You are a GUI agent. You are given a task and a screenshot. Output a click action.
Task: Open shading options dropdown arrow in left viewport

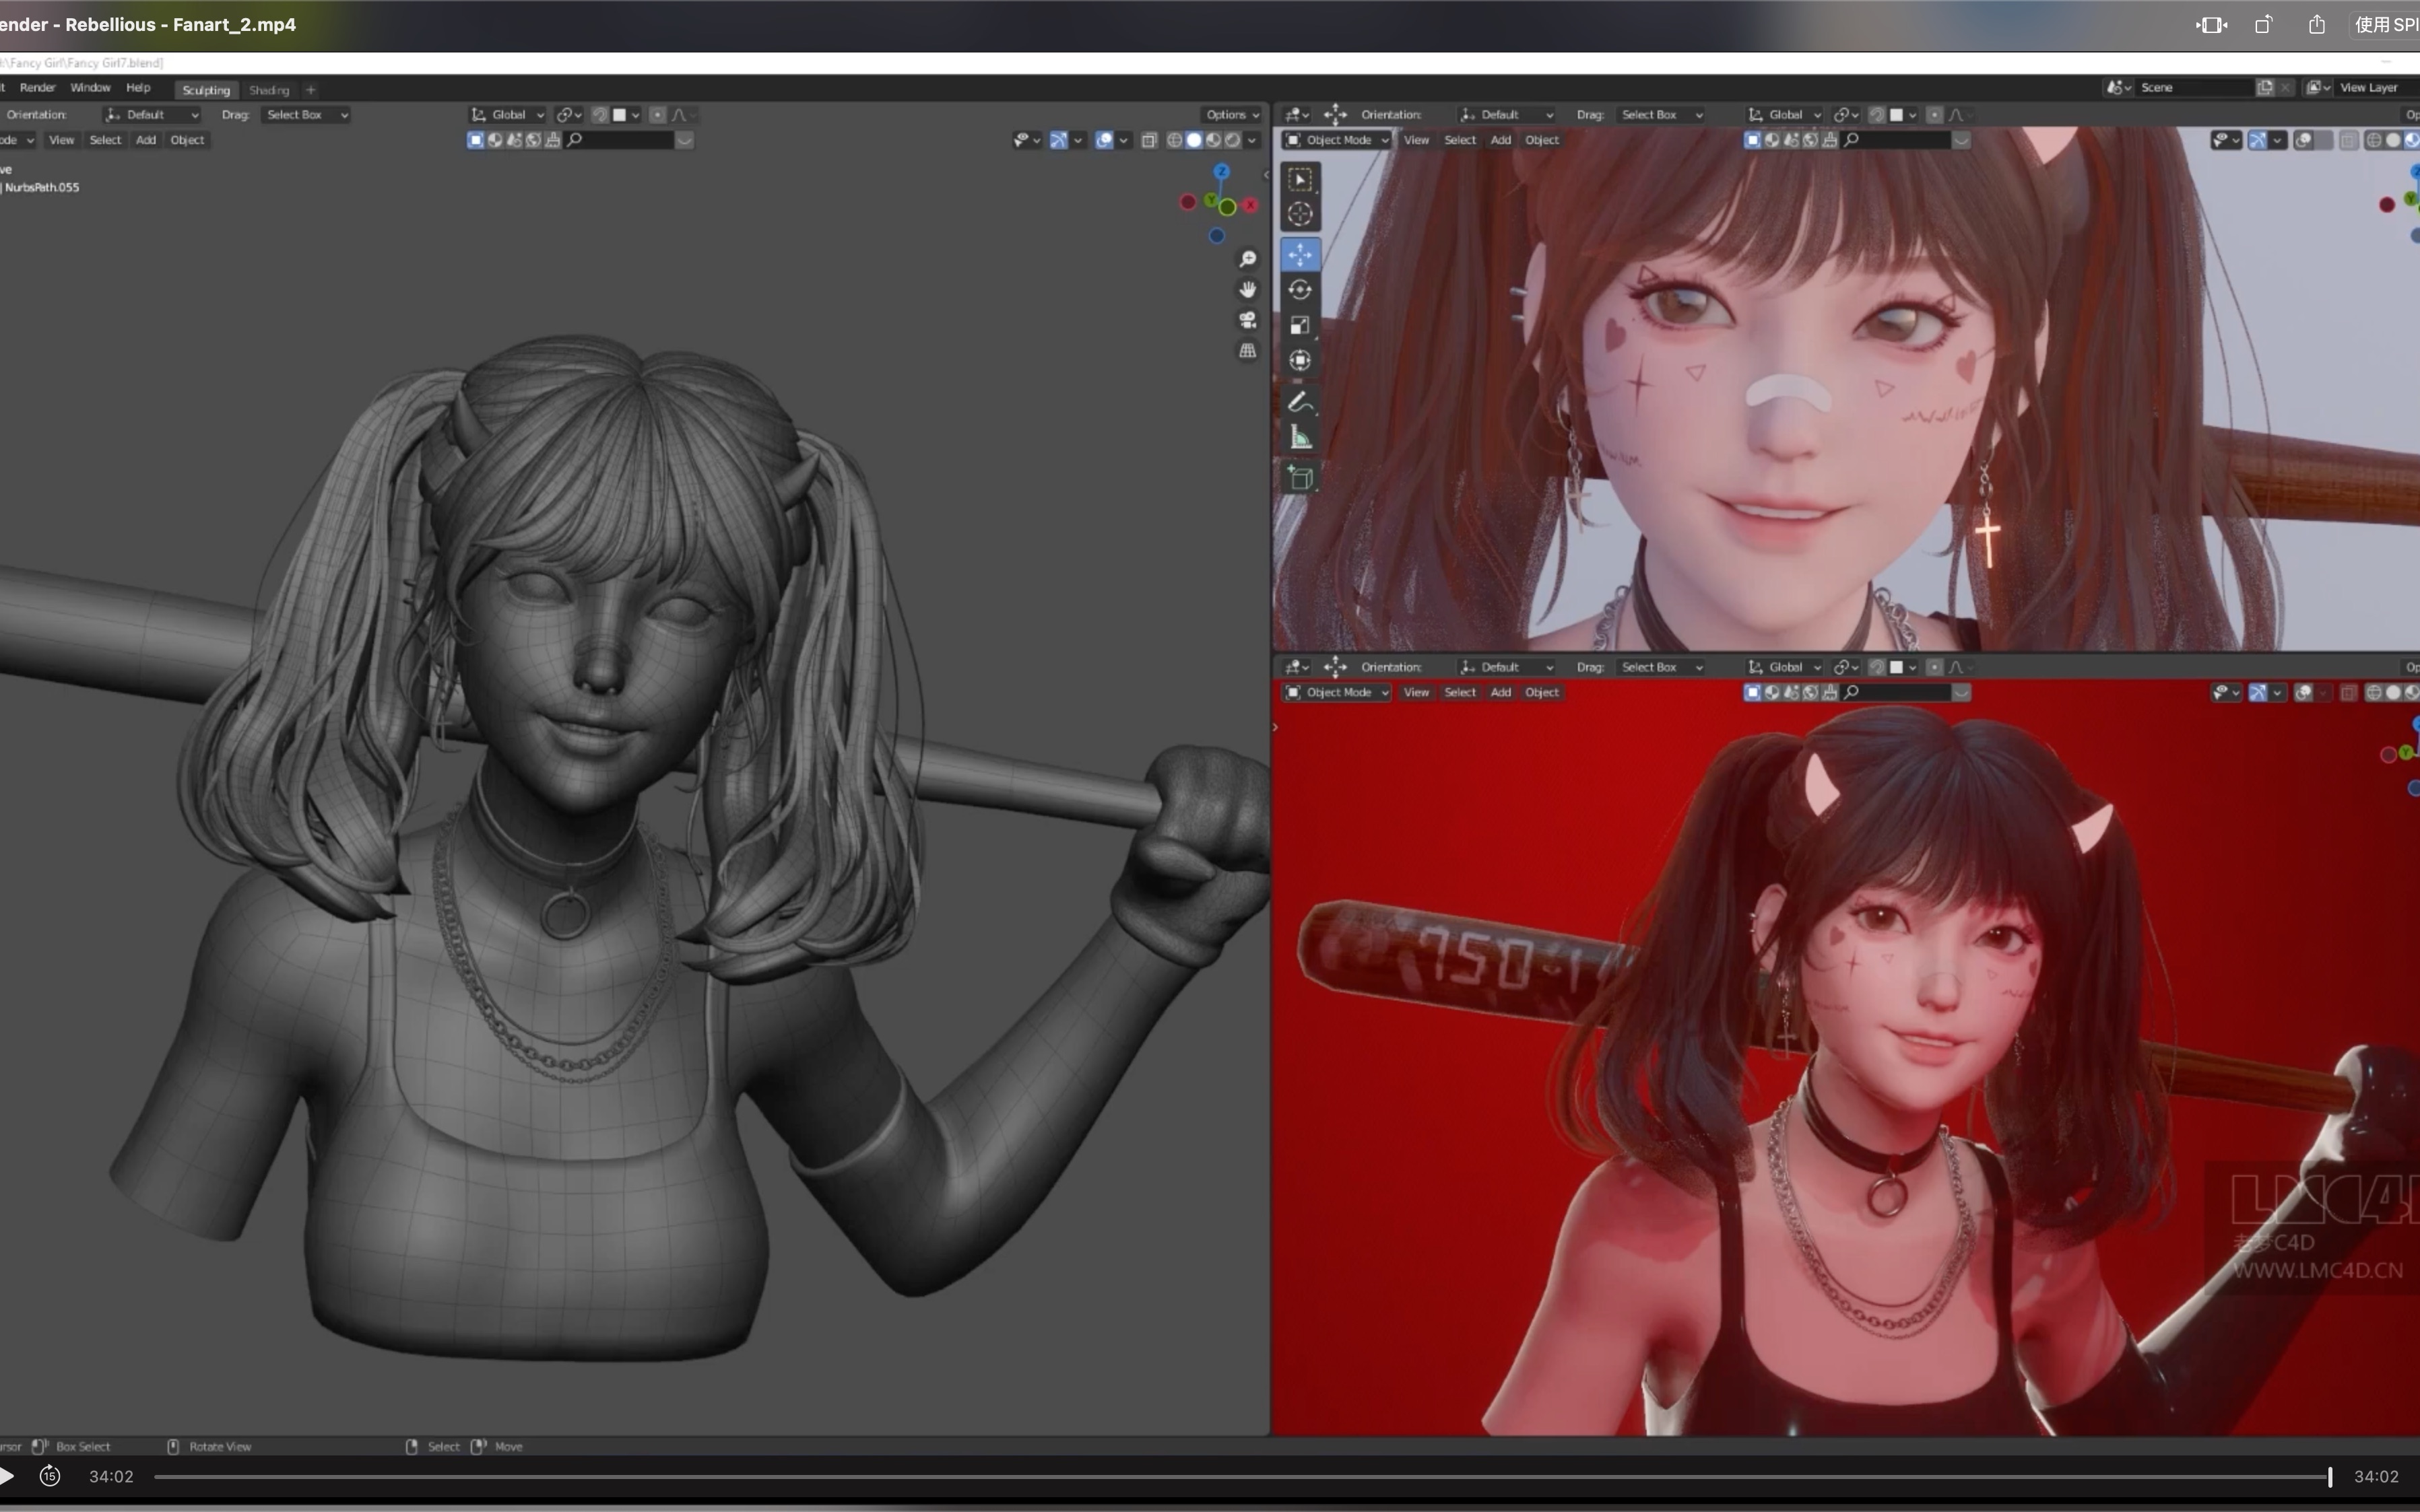click(x=1251, y=140)
